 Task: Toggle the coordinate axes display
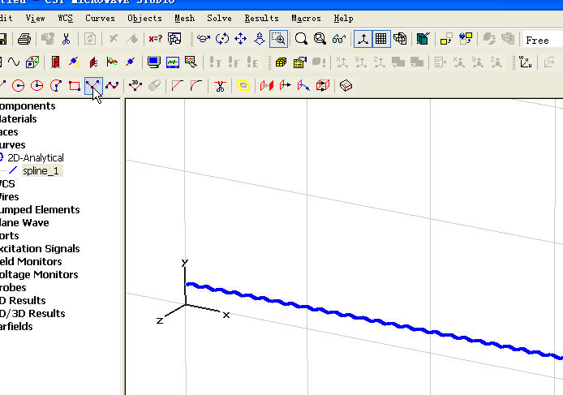pyautogui.click(x=362, y=39)
